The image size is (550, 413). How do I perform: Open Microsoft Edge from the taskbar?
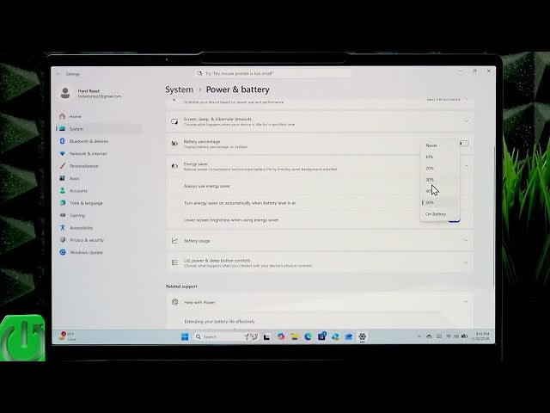pos(308,336)
